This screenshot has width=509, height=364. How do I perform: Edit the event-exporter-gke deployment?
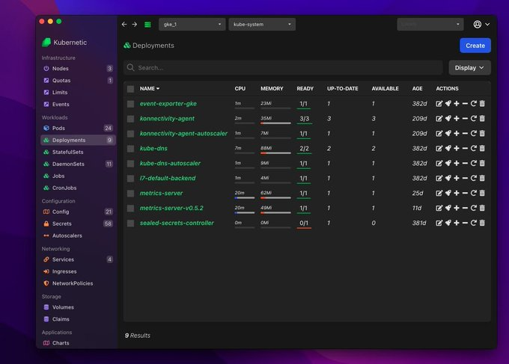coord(439,104)
